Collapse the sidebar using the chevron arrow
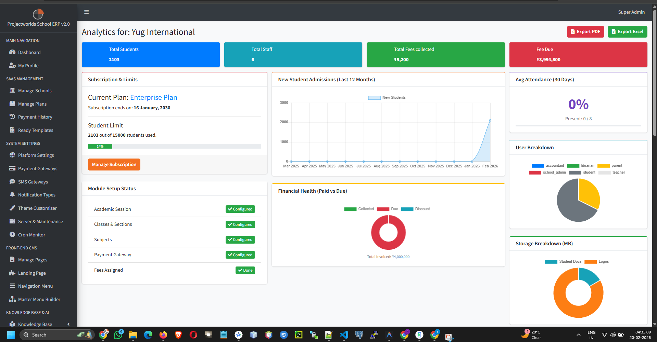 click(68, 324)
